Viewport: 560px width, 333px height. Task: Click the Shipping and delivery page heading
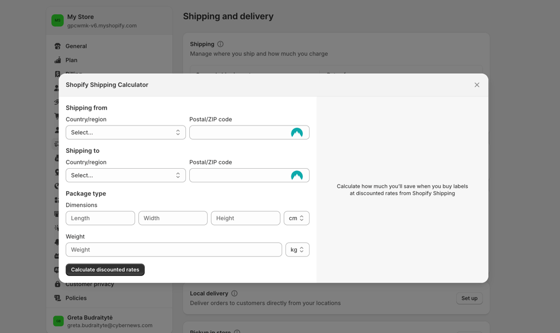point(228,16)
